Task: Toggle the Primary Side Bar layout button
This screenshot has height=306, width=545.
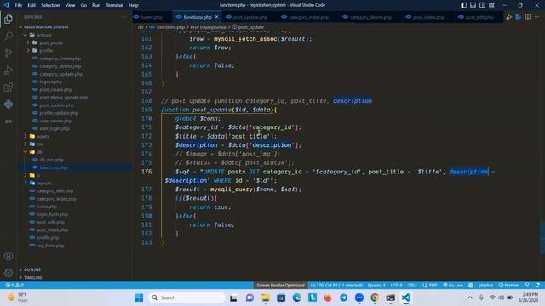Action: click(463, 5)
